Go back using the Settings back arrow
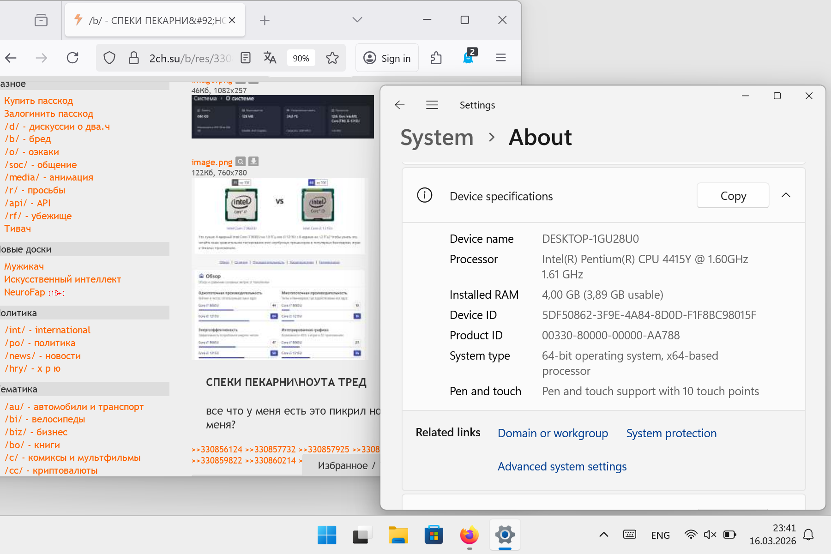Screen dimensions: 831x554 400,105
